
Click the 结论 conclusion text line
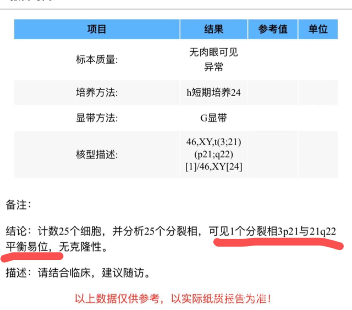pyautogui.click(x=171, y=231)
